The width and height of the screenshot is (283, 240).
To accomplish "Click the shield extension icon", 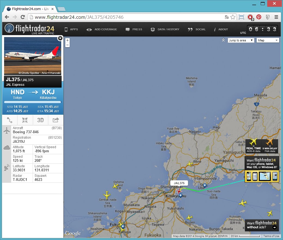I will tap(268, 17).
